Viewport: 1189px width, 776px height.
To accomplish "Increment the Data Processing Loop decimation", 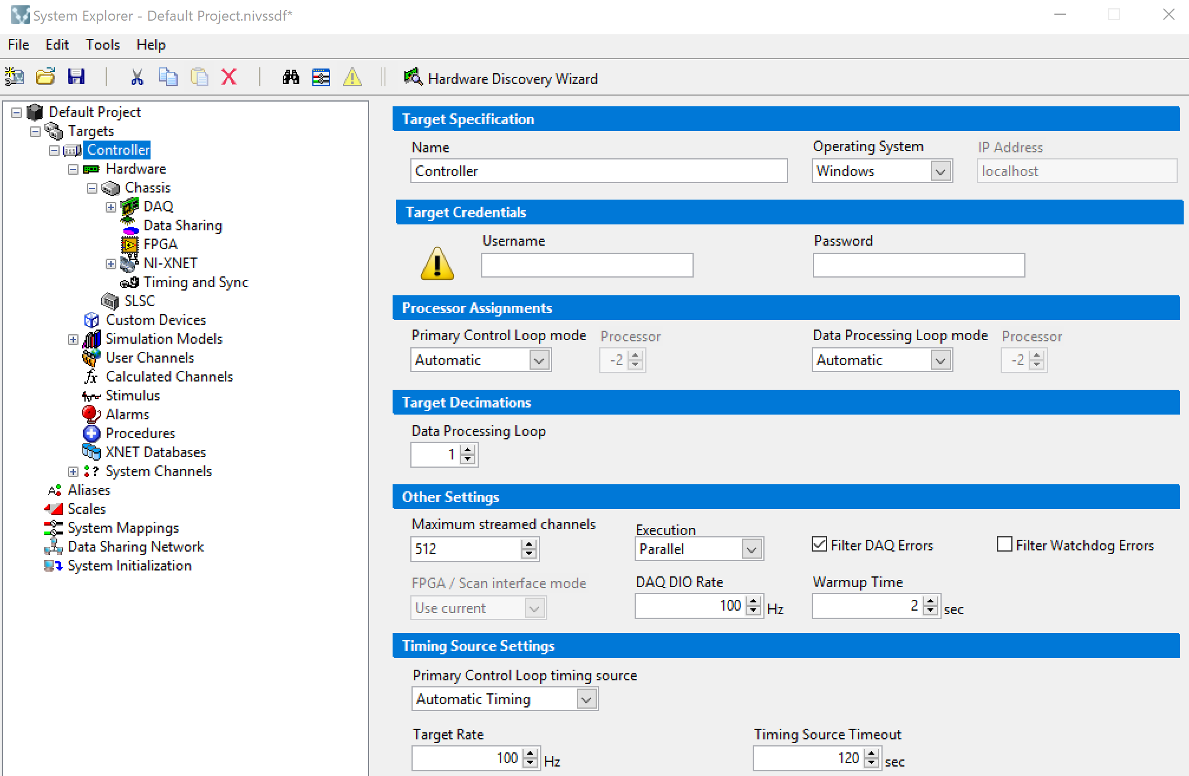I will tap(468, 450).
